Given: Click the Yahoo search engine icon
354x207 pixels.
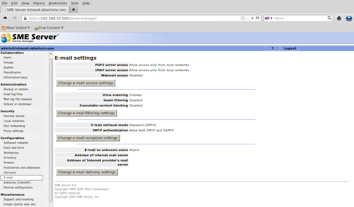Looking at the screenshot, I should (x=267, y=18).
